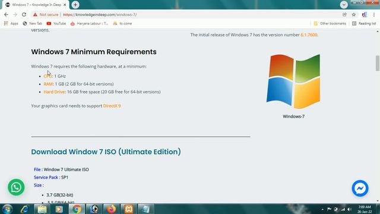Click the address bar URL
Screen dimensions: 380x214
click(x=100, y=14)
